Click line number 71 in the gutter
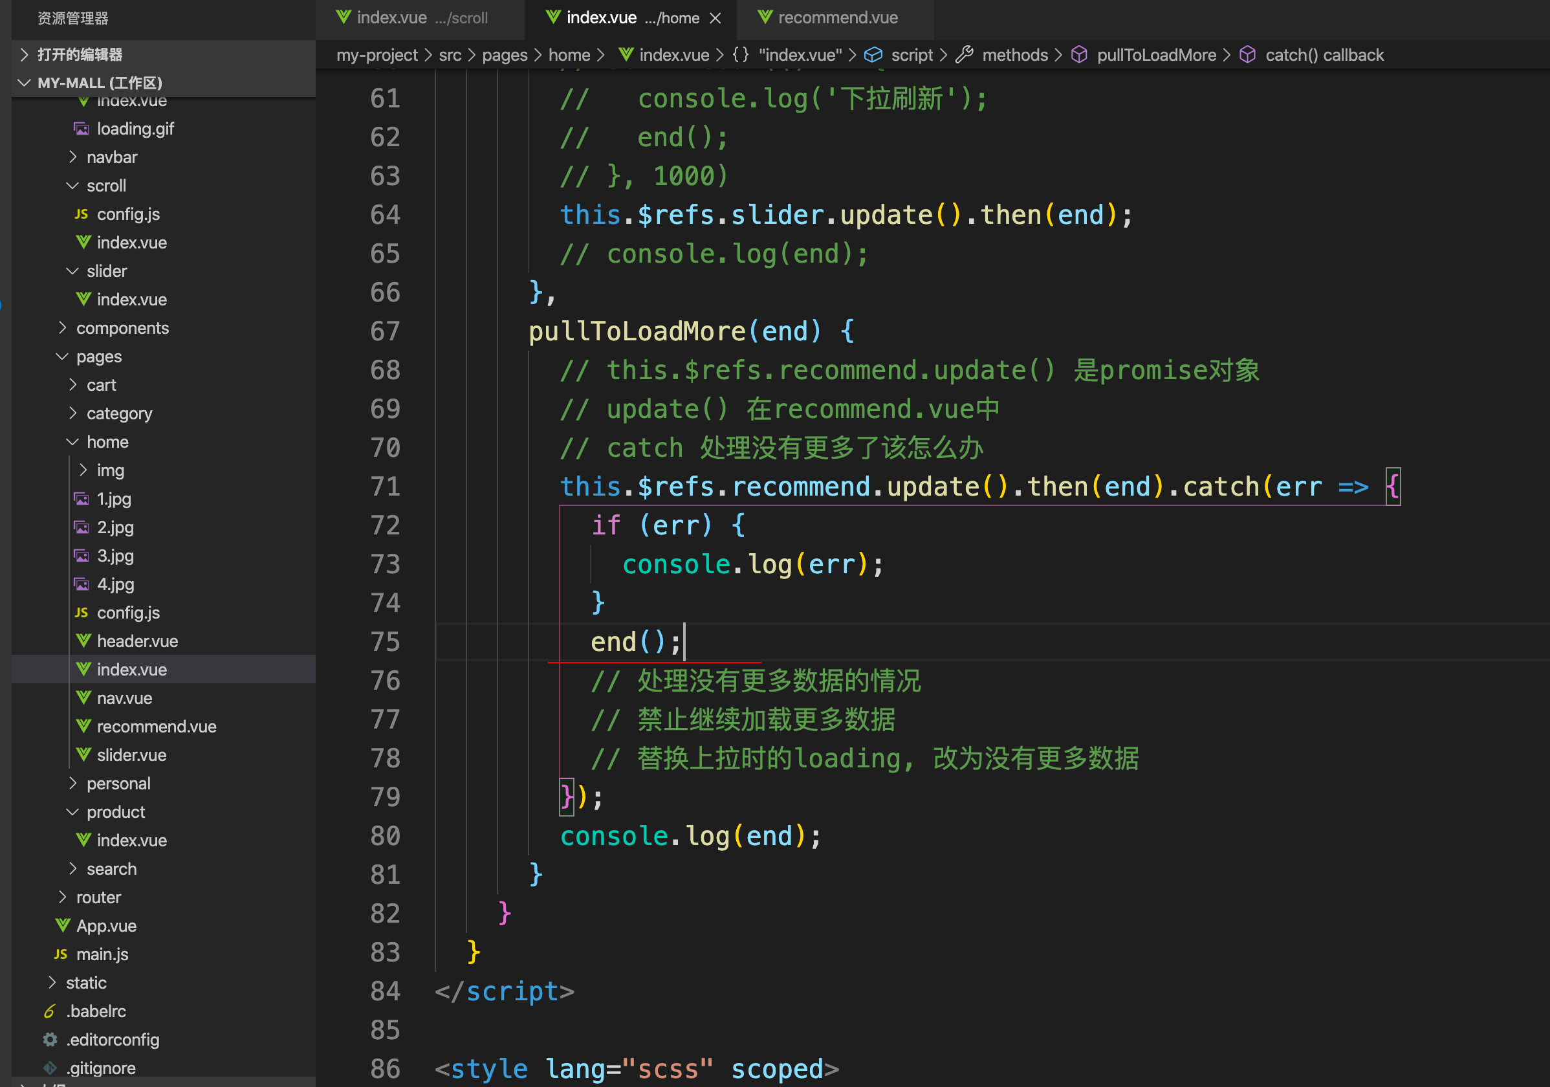The width and height of the screenshot is (1550, 1087). point(386,487)
